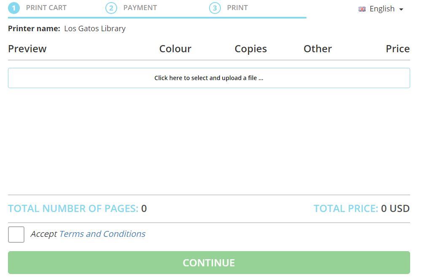Screen dimensions: 424x279
Task: Click the step 1 circle icon
Action: pyautogui.click(x=14, y=8)
